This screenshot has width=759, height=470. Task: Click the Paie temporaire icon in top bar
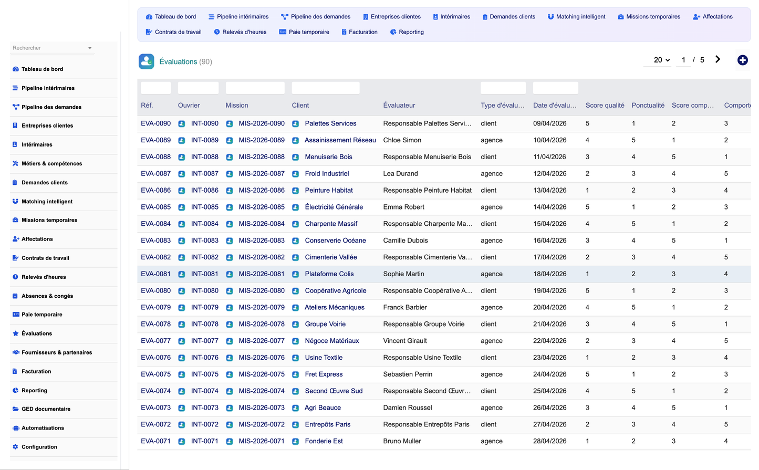coord(283,32)
